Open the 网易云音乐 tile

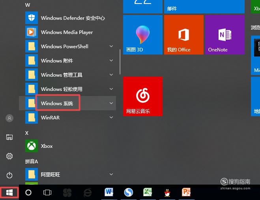click(x=143, y=96)
